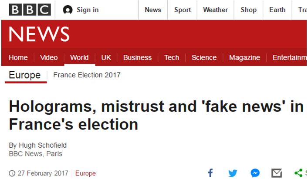Select the Tech news tab
The image size is (308, 179).
[x=172, y=57]
